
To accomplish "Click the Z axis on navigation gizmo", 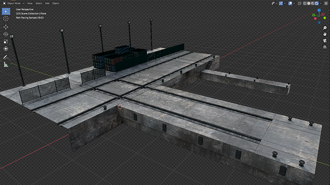I will click(x=319, y=10).
